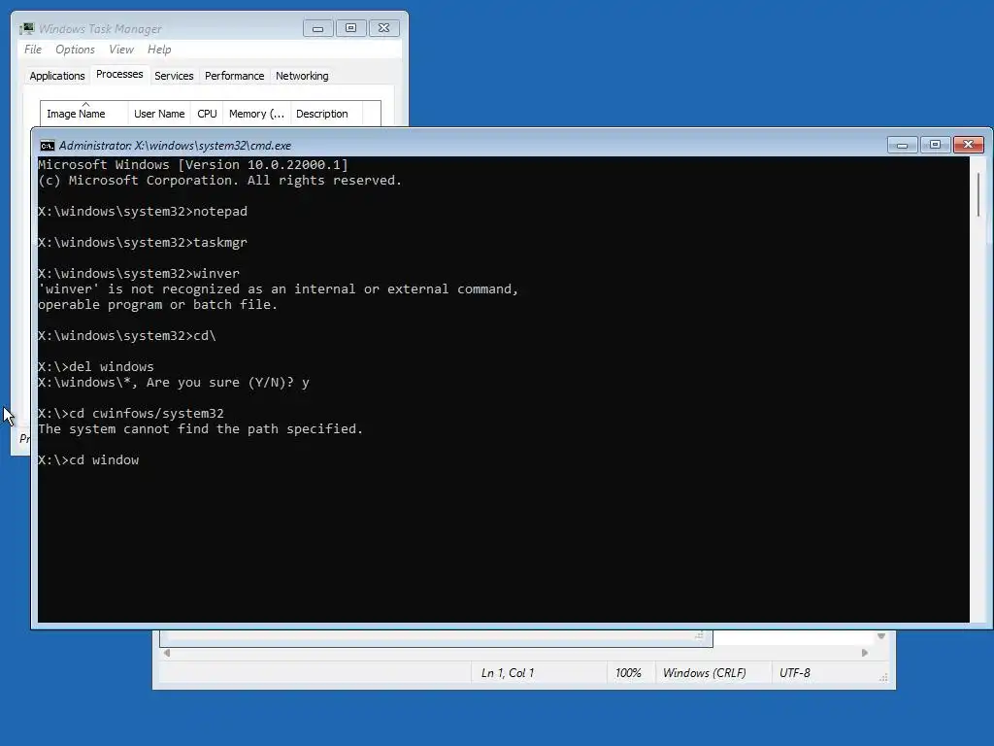
Task: Sort processes by User Name column
Action: coord(159,114)
